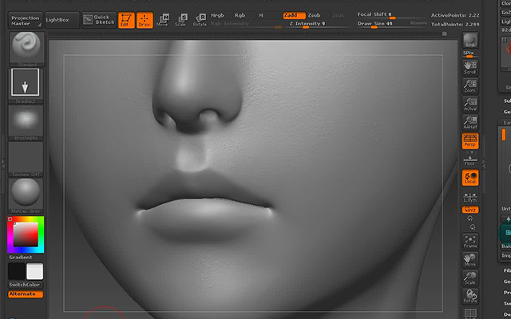
Task: Activate Quick Sketch mode
Action: (99, 20)
